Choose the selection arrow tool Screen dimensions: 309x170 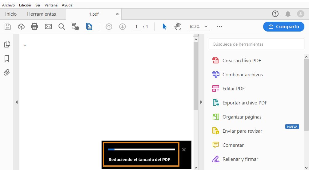click(x=164, y=26)
